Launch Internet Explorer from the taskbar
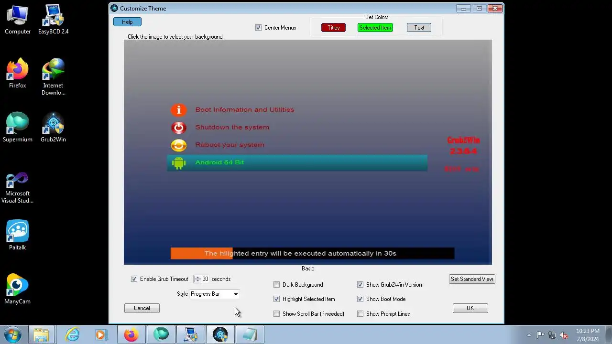 (x=72, y=334)
